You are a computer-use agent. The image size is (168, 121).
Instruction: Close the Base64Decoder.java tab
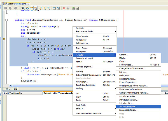tap(29, 4)
